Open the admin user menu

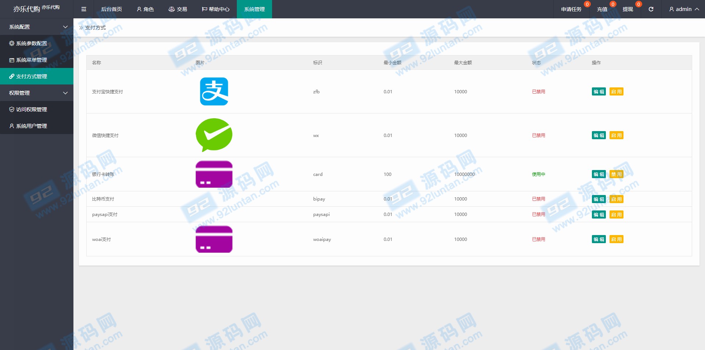[x=684, y=9]
